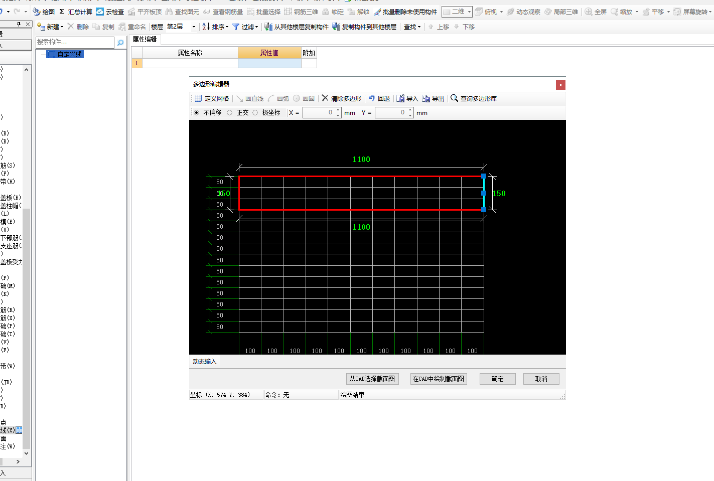Undo with 回退 in polygon editor
This screenshot has height=481, width=714.
click(x=379, y=98)
